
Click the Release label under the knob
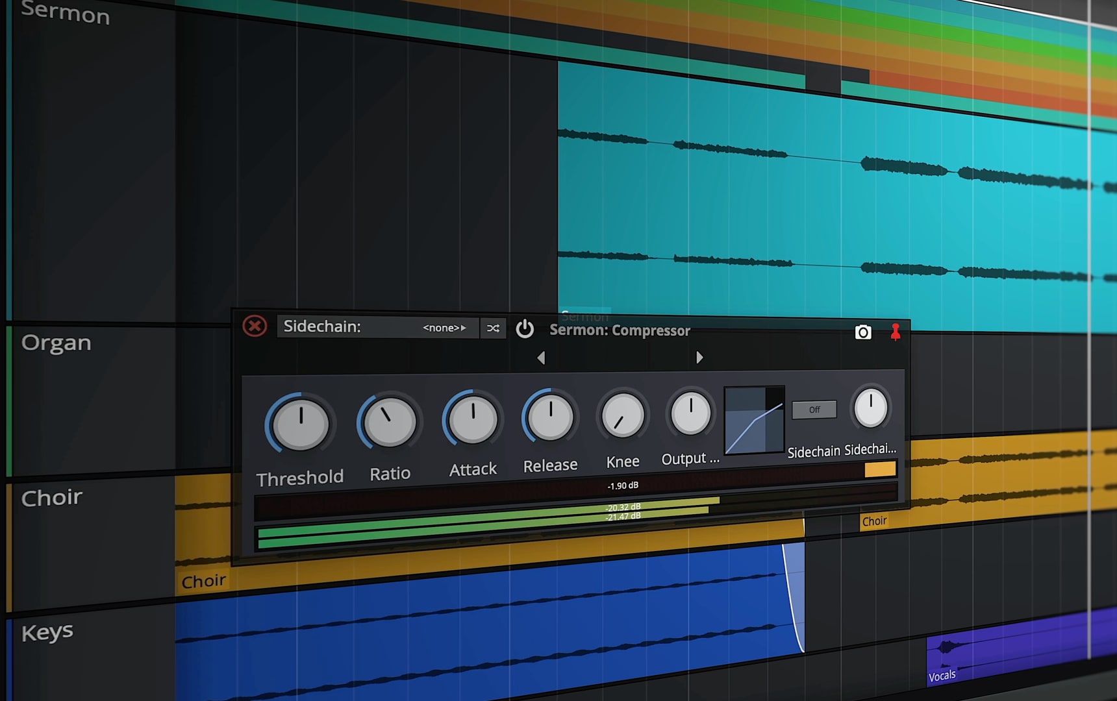[551, 465]
